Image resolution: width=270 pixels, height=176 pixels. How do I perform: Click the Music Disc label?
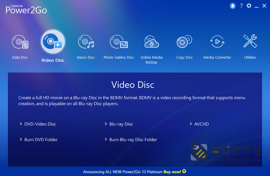point(86,57)
